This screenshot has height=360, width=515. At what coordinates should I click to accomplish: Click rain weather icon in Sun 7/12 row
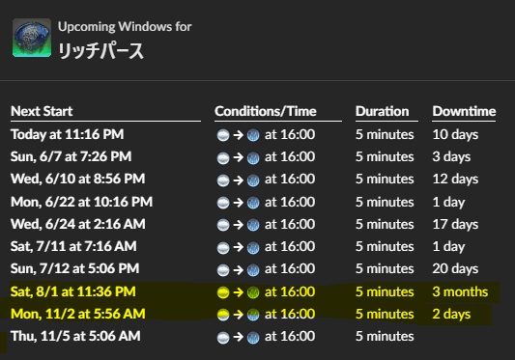tap(253, 269)
